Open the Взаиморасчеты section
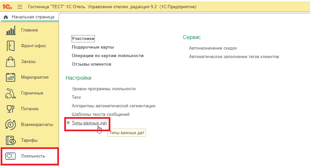This screenshot has width=310, height=166. (x=30, y=125)
